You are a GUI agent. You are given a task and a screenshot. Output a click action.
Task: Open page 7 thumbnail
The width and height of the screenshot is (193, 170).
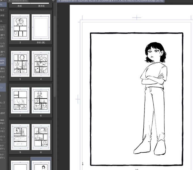coord(20,100)
